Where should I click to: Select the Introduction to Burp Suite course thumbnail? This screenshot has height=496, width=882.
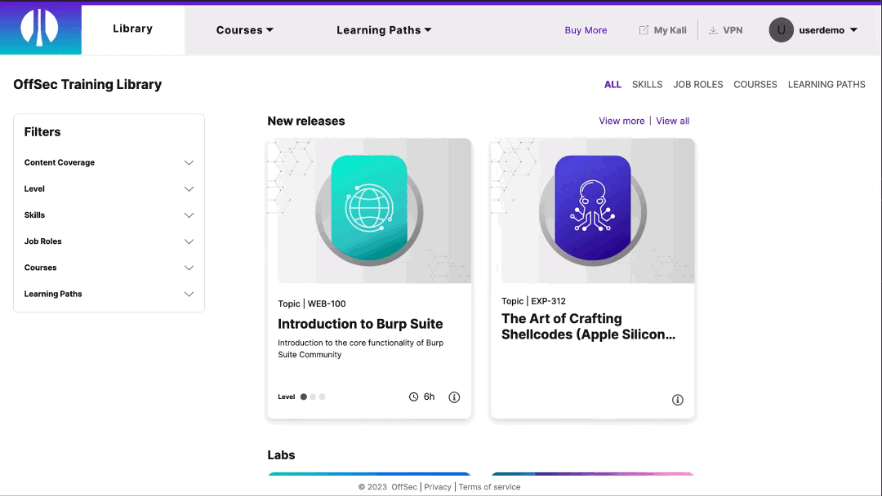368,210
